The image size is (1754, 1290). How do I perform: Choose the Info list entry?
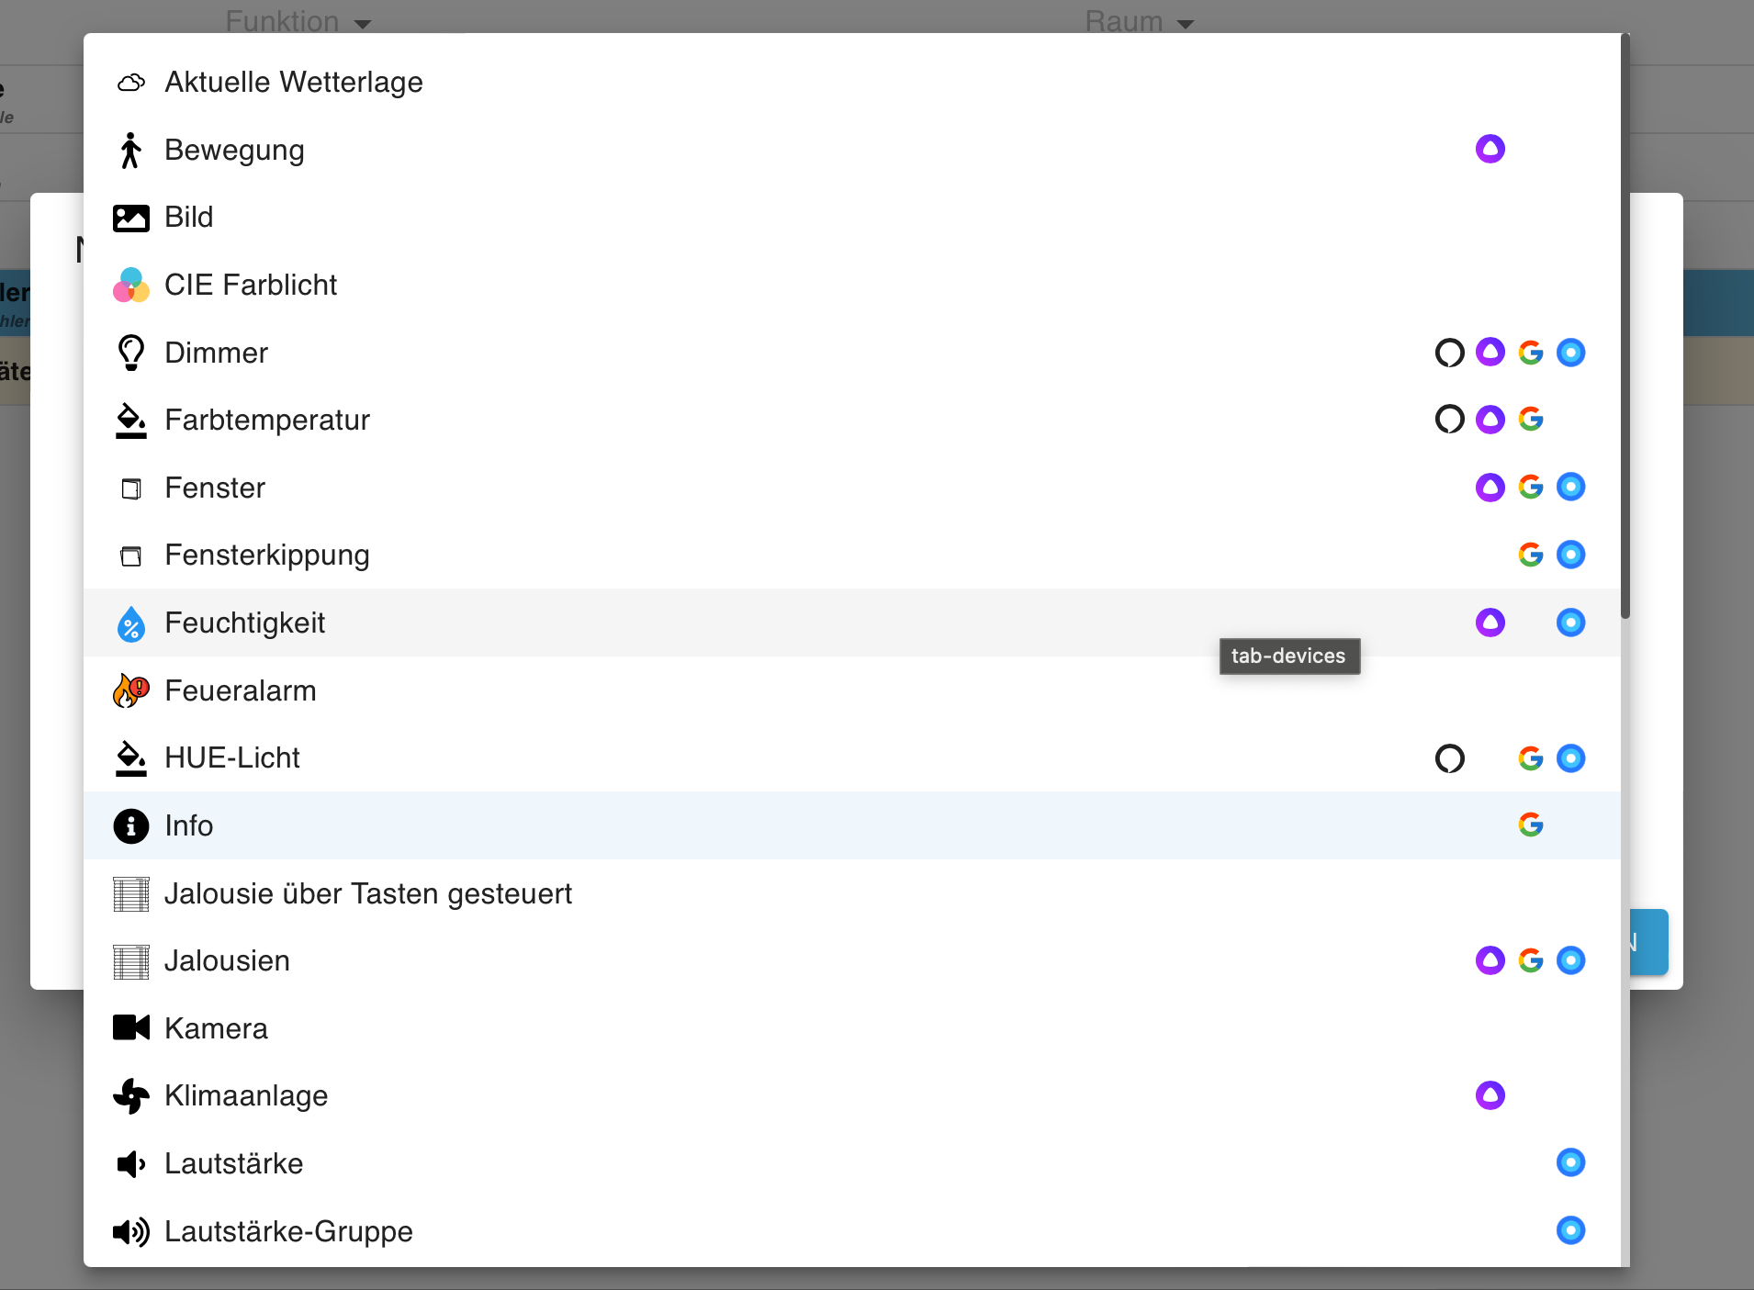click(852, 825)
